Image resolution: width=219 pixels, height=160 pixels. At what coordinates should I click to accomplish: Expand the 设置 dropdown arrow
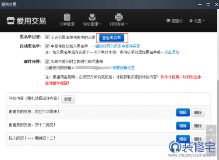[204, 21]
